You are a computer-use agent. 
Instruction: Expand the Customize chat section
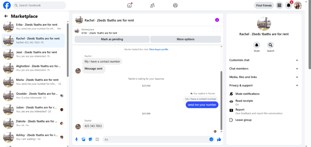tap(264, 60)
